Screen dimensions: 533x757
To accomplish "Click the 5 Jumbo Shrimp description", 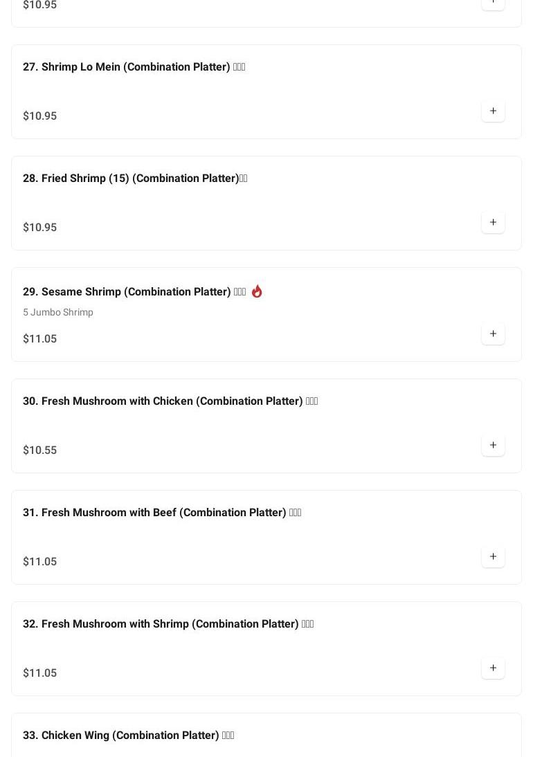I will tap(58, 313).
